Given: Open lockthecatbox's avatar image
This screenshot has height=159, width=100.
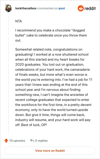Looking at the screenshot, I should pyautogui.click(x=8, y=8).
